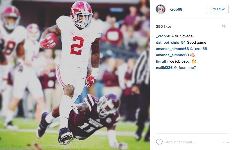234x150 pixels.
Task: Open the _crob68 caption username link
Action: coord(163,36)
